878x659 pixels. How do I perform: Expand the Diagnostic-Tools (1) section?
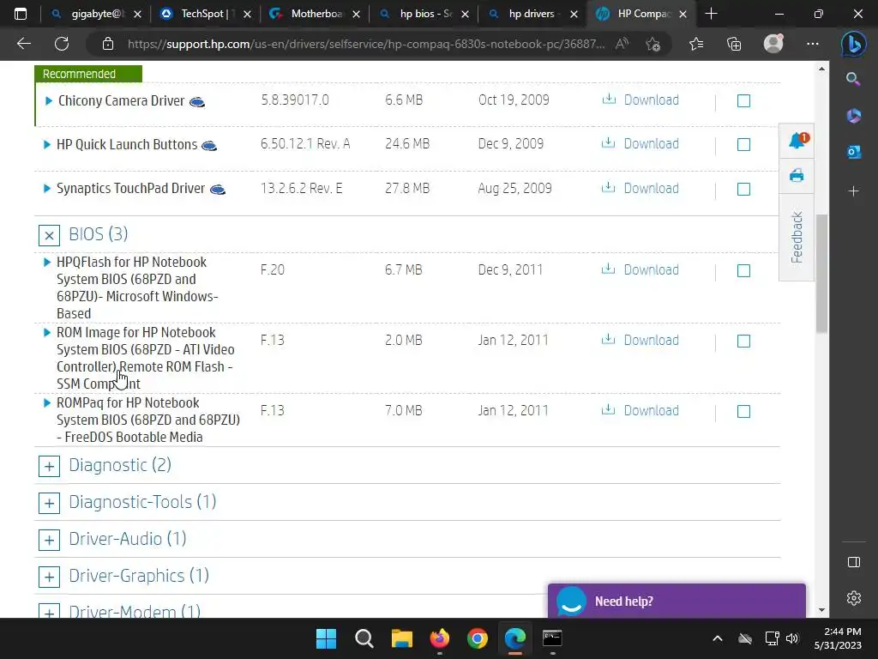[x=49, y=503]
